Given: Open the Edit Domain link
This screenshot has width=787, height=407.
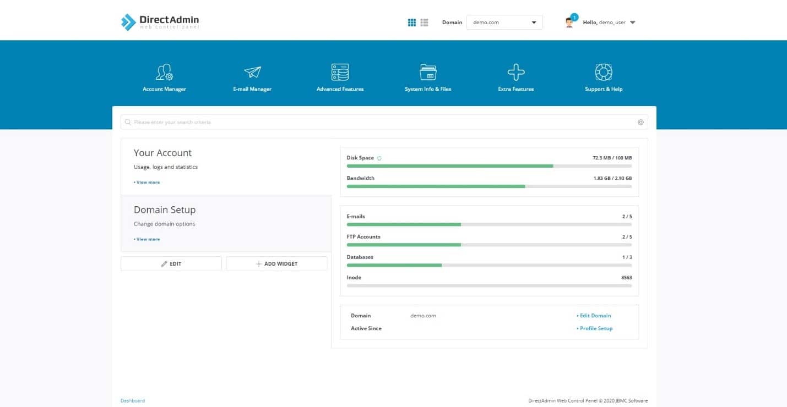Looking at the screenshot, I should point(594,316).
